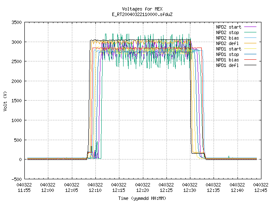Click the light blue line sample beside NPD2 bias
This screenshot has height=202, width=269.
tap(251, 37)
